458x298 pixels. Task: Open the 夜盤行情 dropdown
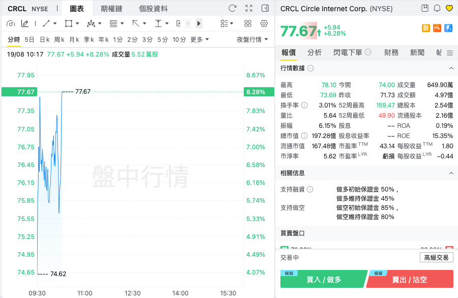click(x=252, y=40)
